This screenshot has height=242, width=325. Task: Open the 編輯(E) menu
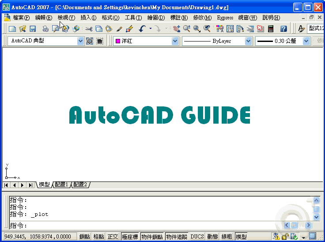pyautogui.click(x=44, y=18)
